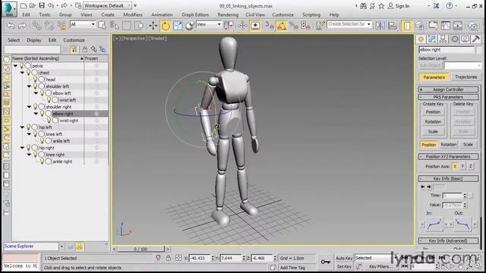Open the Motion command panel tab
This screenshot has width=486, height=273.
pyautogui.click(x=454, y=39)
